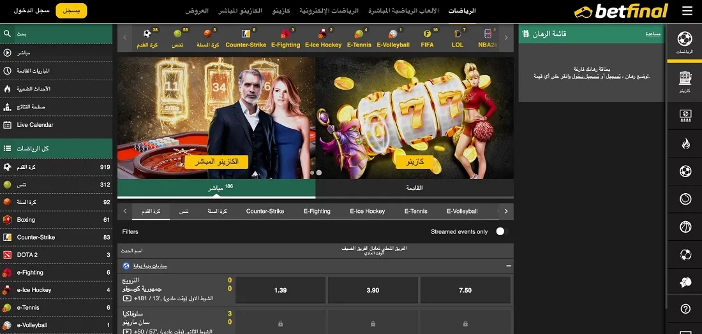Image resolution: width=702 pixels, height=334 pixels.
Task: Click سجل الدخول login link
Action: (32, 11)
